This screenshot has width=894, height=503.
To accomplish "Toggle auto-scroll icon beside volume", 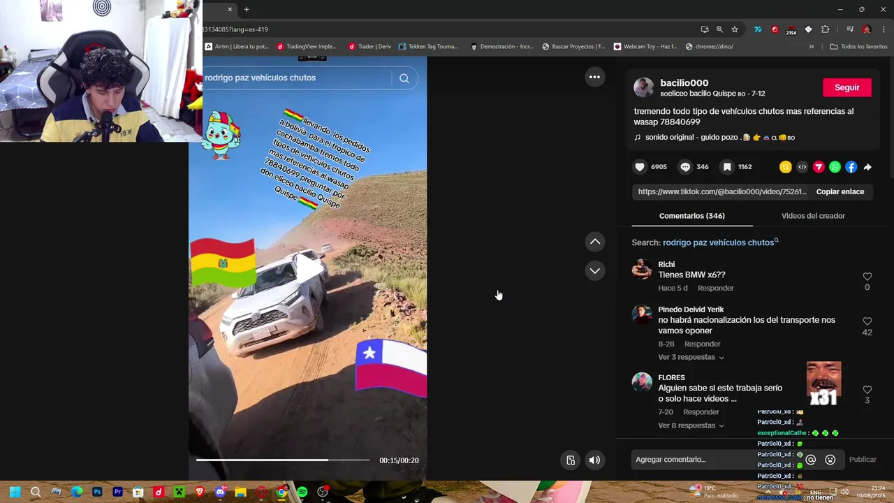I will (571, 460).
